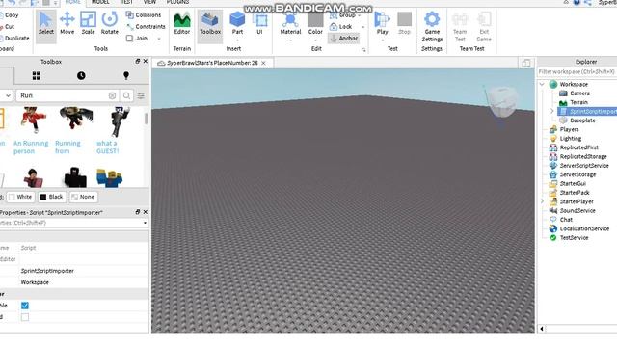Click the Cut button
Viewport: 617px width, 347px height.
(x=7, y=26)
